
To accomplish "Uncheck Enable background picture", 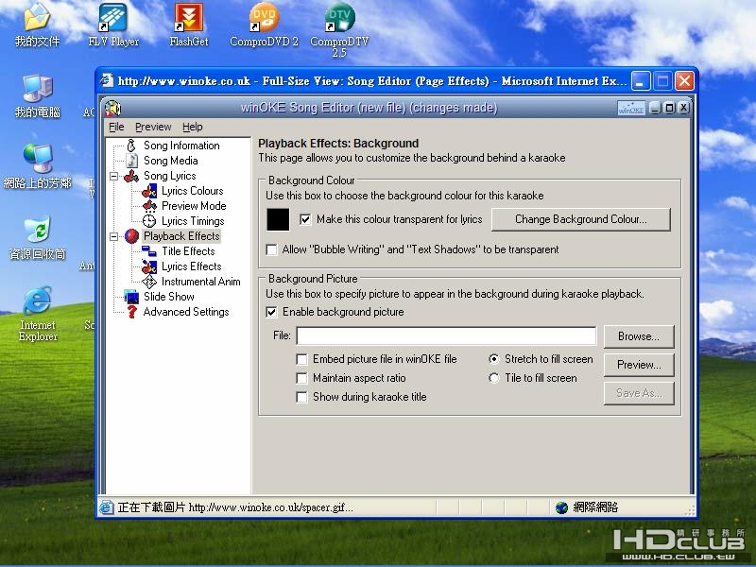I will [x=272, y=312].
